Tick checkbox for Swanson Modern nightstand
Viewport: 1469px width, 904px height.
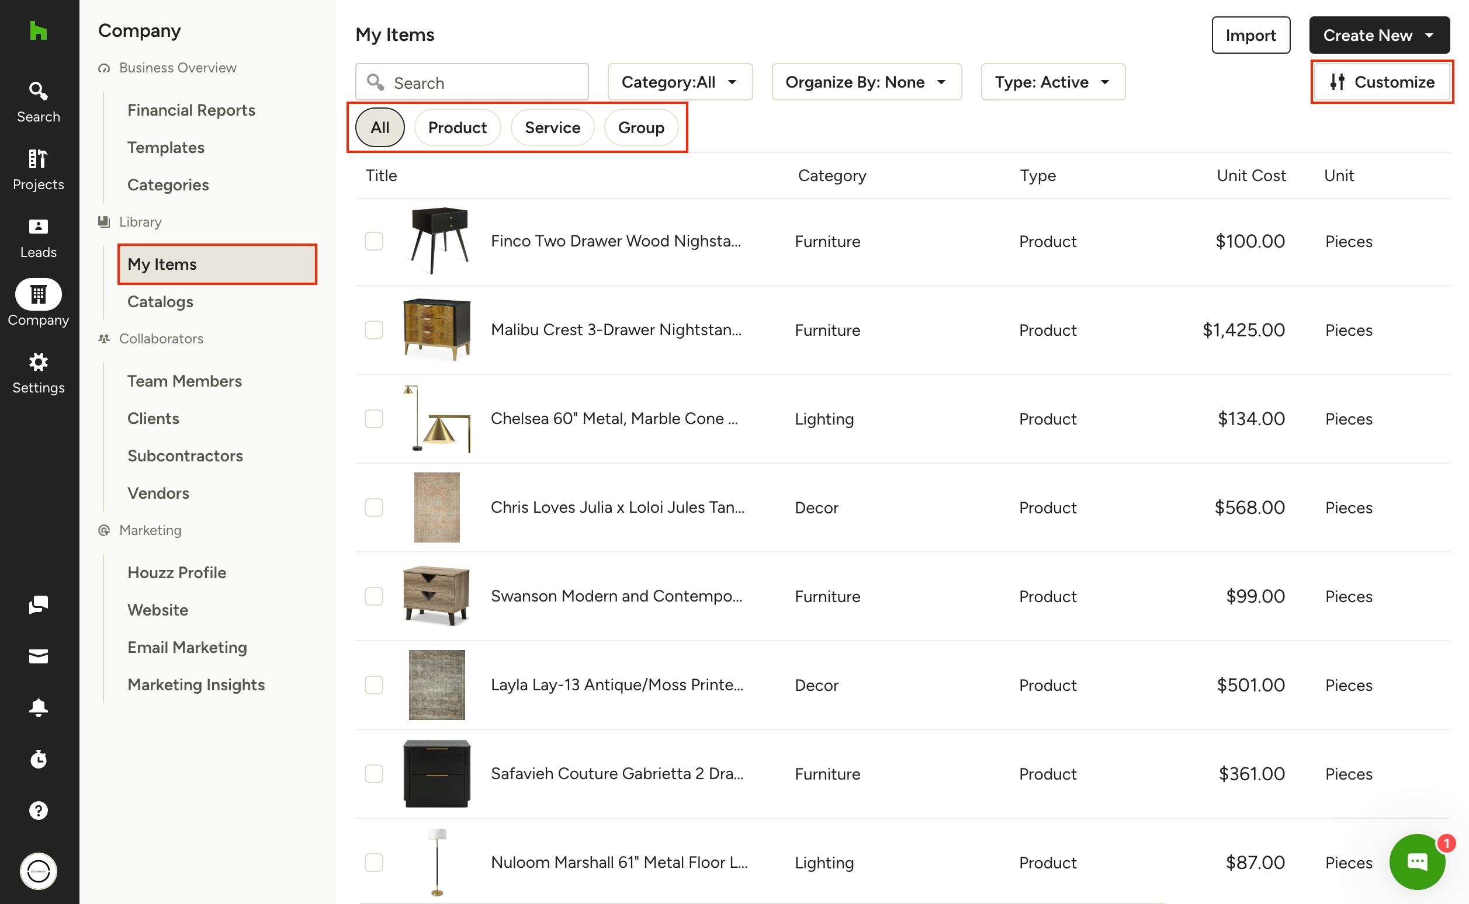[x=374, y=596]
